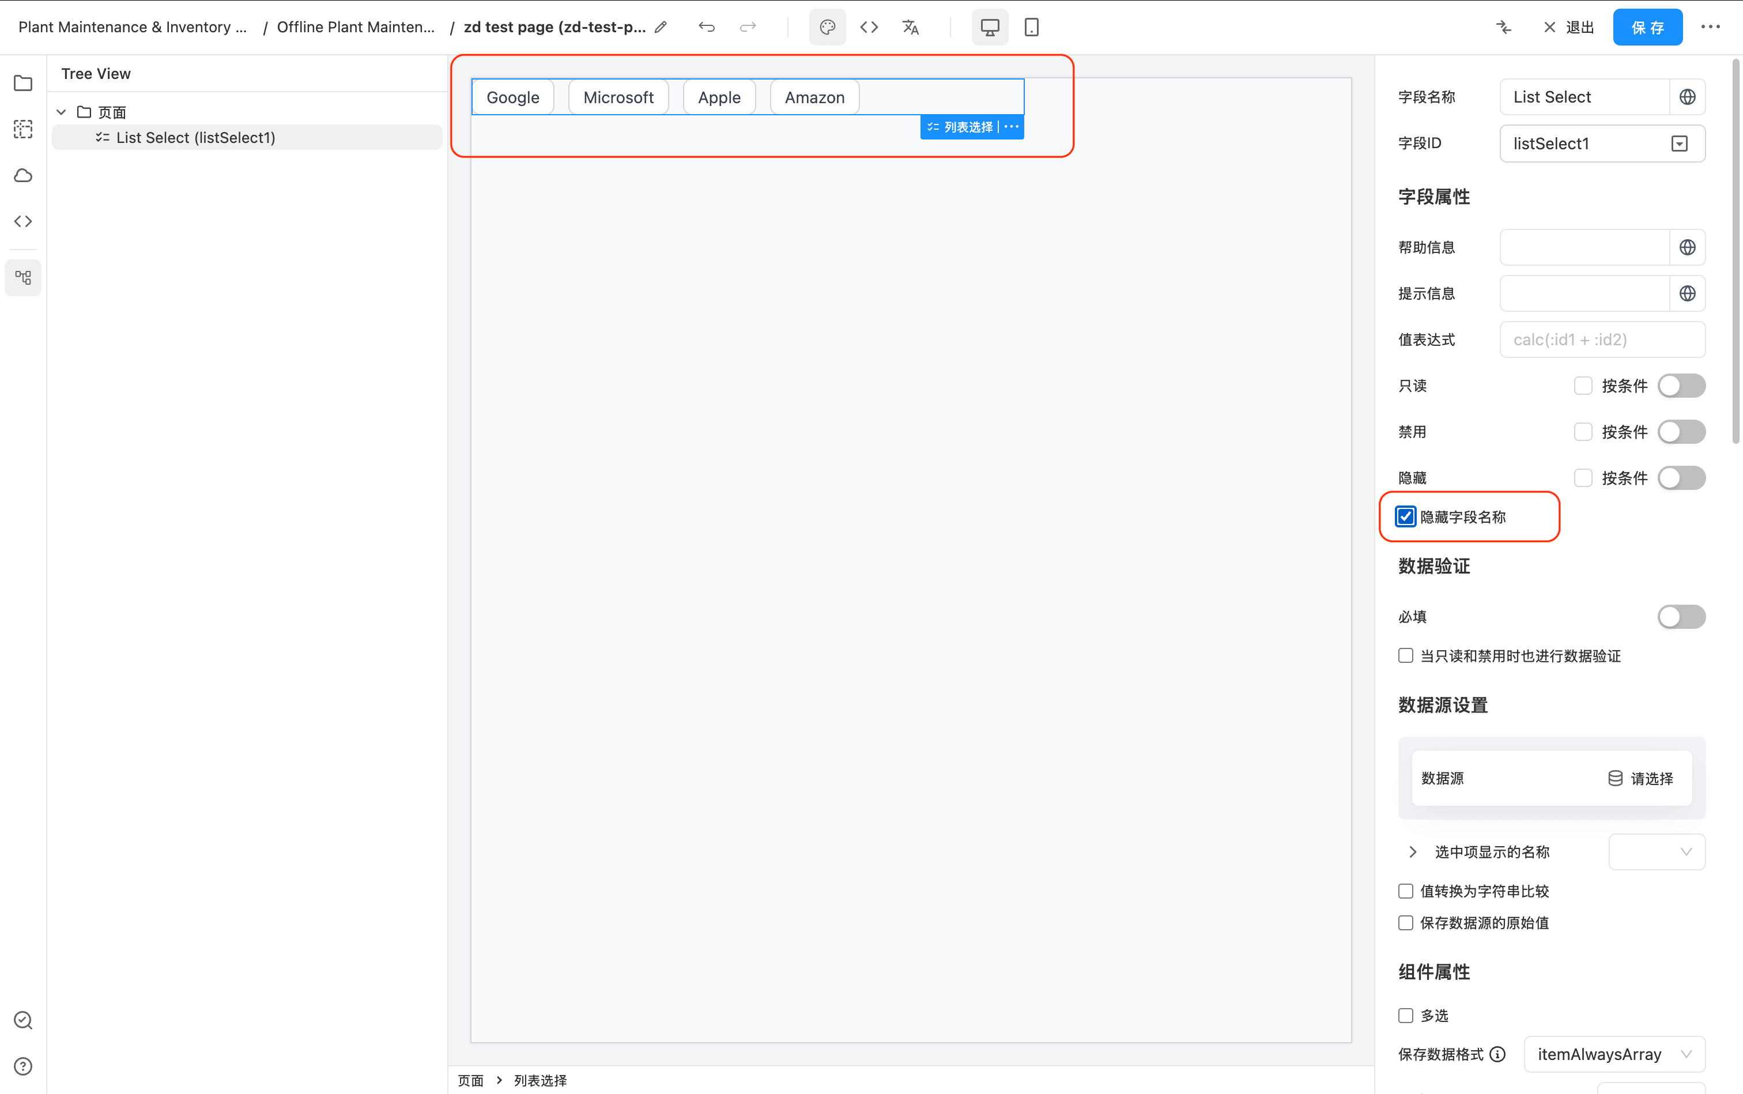1743x1094 pixels.
Task: Expand the 选中项显示的名称 section
Action: coord(1412,851)
